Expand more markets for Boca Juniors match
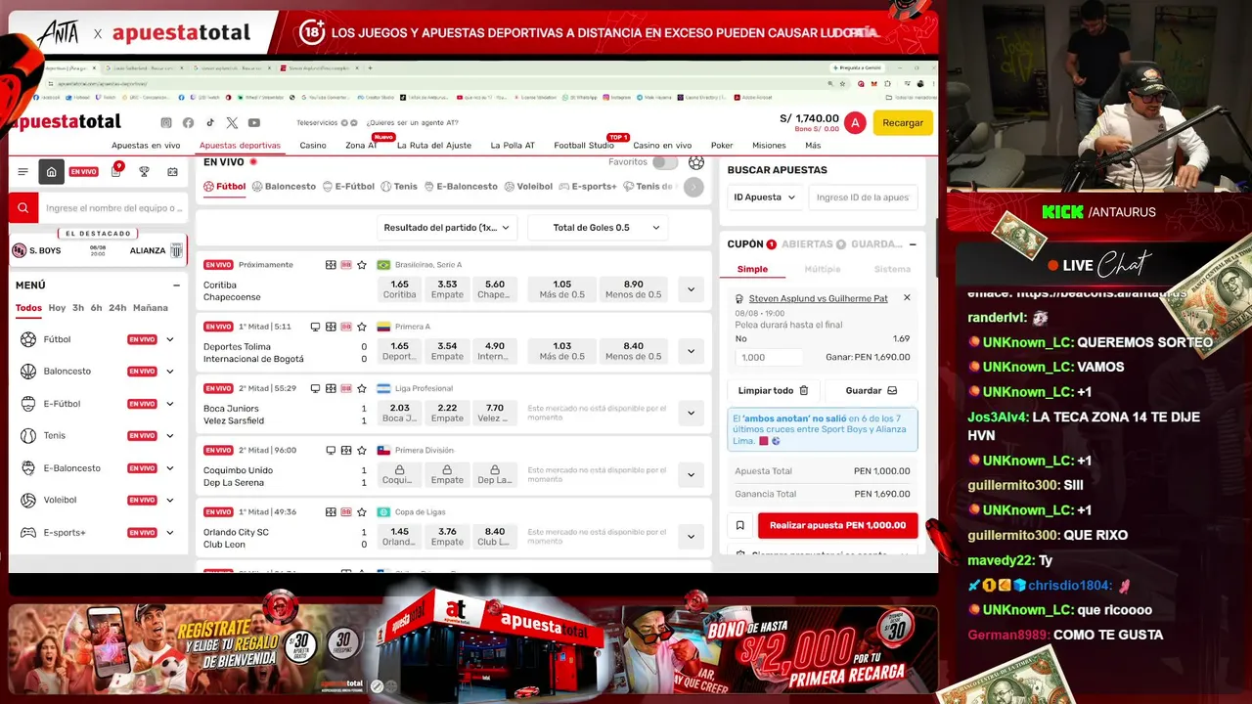This screenshot has height=704, width=1252. point(691,413)
